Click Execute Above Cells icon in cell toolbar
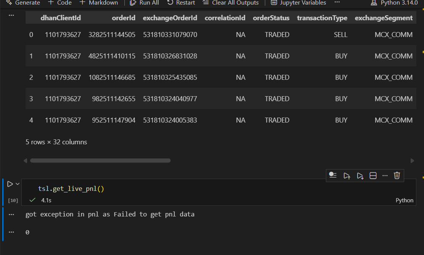The height and width of the screenshot is (255, 424). click(x=347, y=176)
